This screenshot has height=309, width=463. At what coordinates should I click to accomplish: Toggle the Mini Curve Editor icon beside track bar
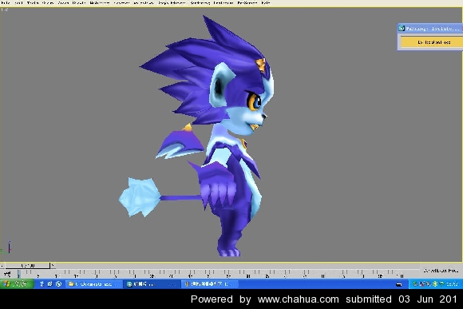click(x=8, y=274)
